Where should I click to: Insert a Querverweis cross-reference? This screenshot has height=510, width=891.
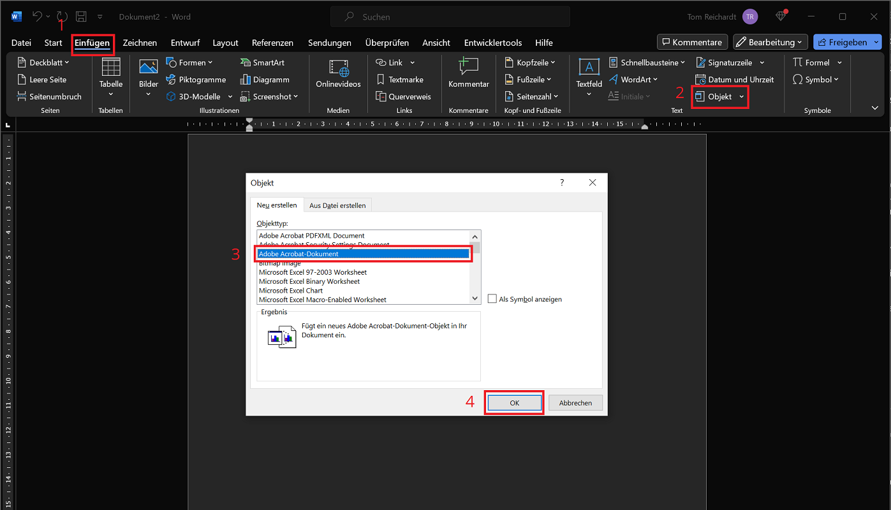[x=403, y=97]
